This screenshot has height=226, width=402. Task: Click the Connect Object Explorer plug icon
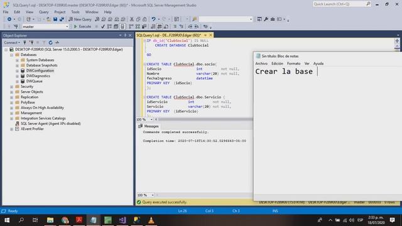click(x=25, y=43)
